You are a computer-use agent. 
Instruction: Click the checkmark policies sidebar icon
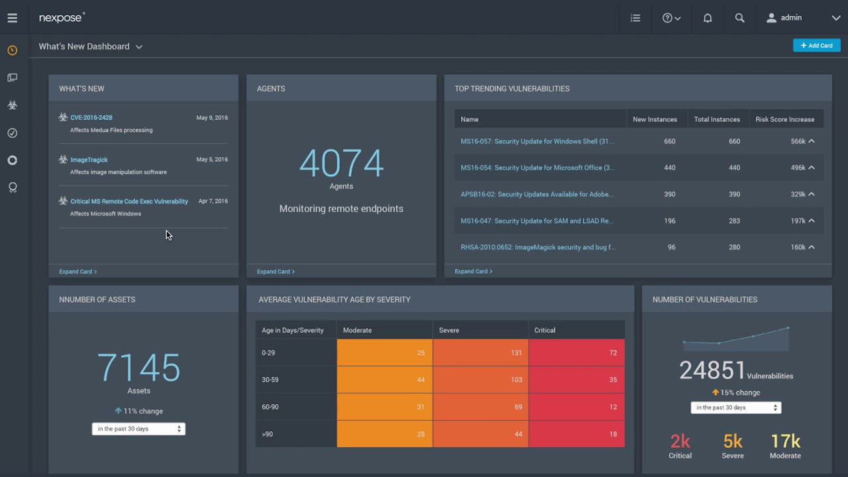12,133
